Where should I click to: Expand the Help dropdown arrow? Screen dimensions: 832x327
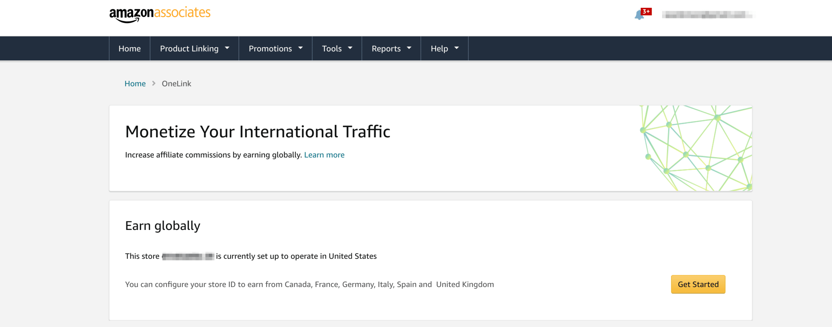(x=457, y=48)
